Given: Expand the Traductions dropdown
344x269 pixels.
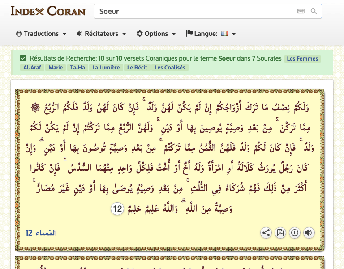Looking at the screenshot, I should click(x=41, y=34).
